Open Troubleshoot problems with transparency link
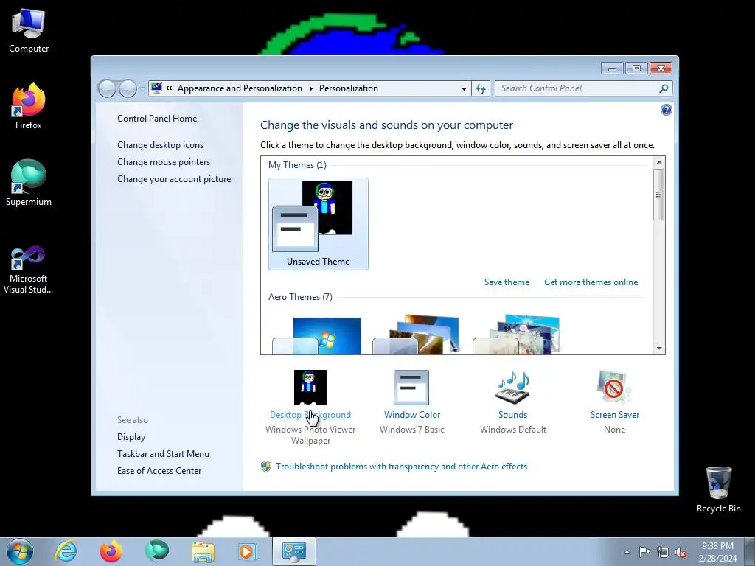Screen dimensions: 755x566 (x=401, y=467)
